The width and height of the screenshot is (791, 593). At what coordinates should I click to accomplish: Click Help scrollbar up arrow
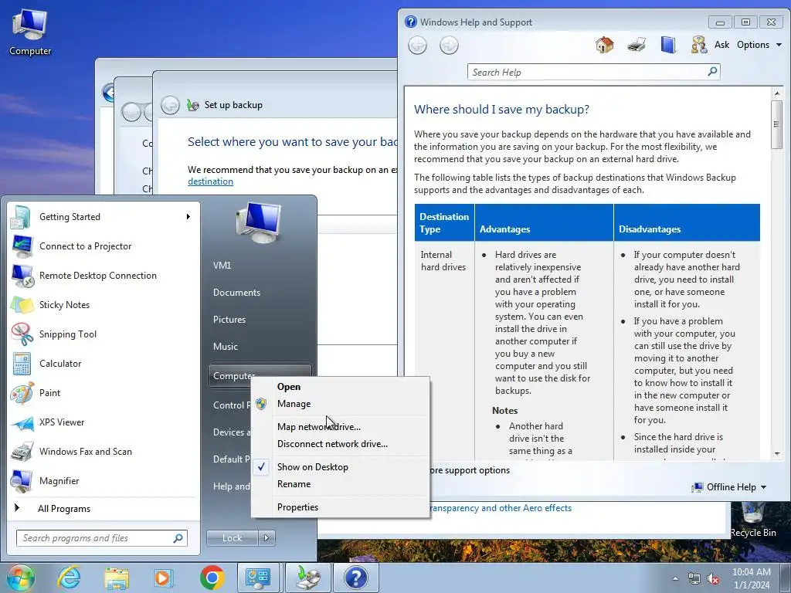point(776,93)
